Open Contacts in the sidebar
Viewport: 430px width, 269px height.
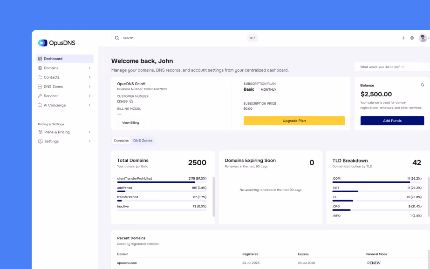click(65, 77)
